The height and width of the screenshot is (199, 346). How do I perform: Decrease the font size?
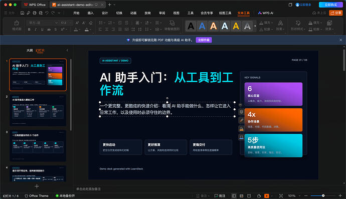coord(84,23)
